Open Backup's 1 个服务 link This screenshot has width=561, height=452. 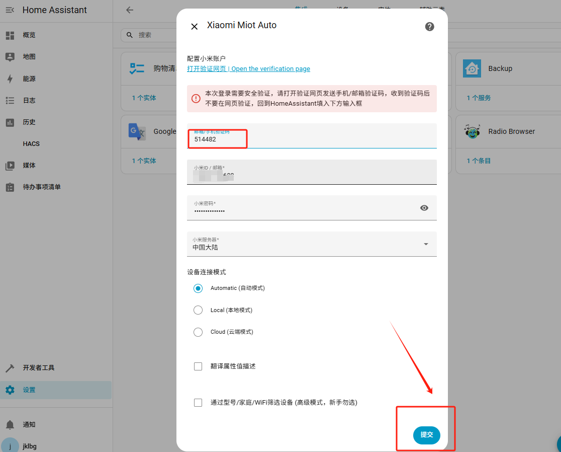(479, 98)
